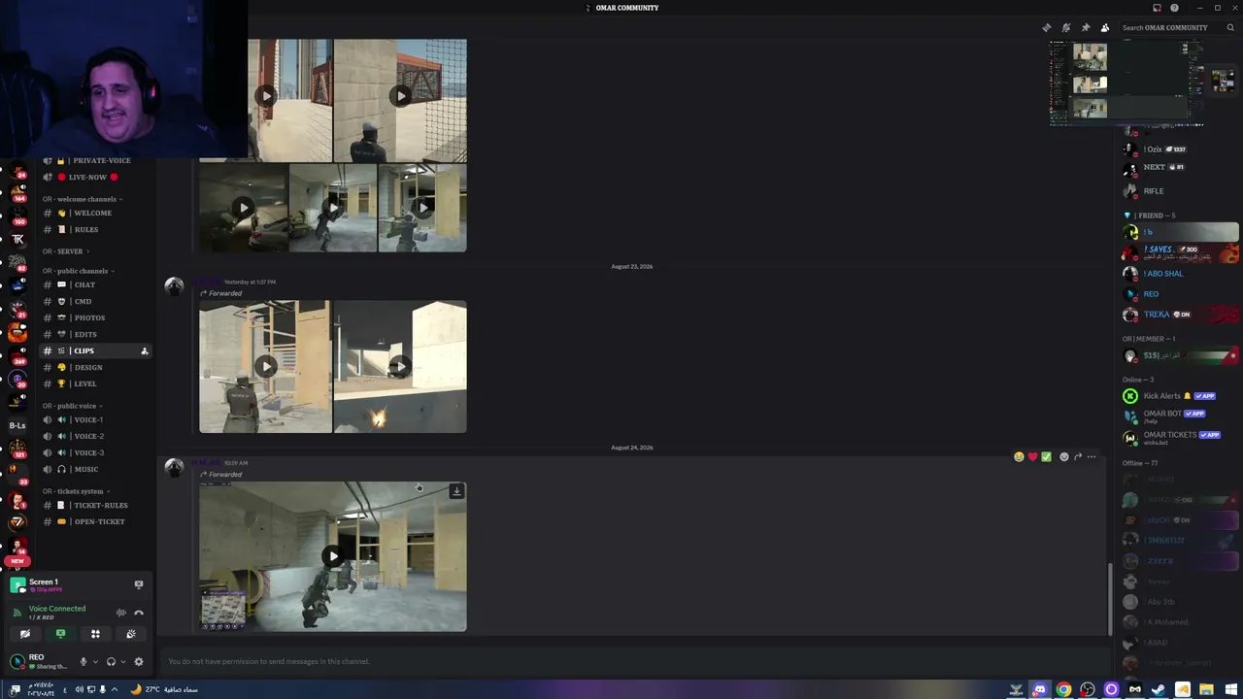Join the VOICE-1 voice channel
This screenshot has height=699, width=1243.
[x=95, y=419]
